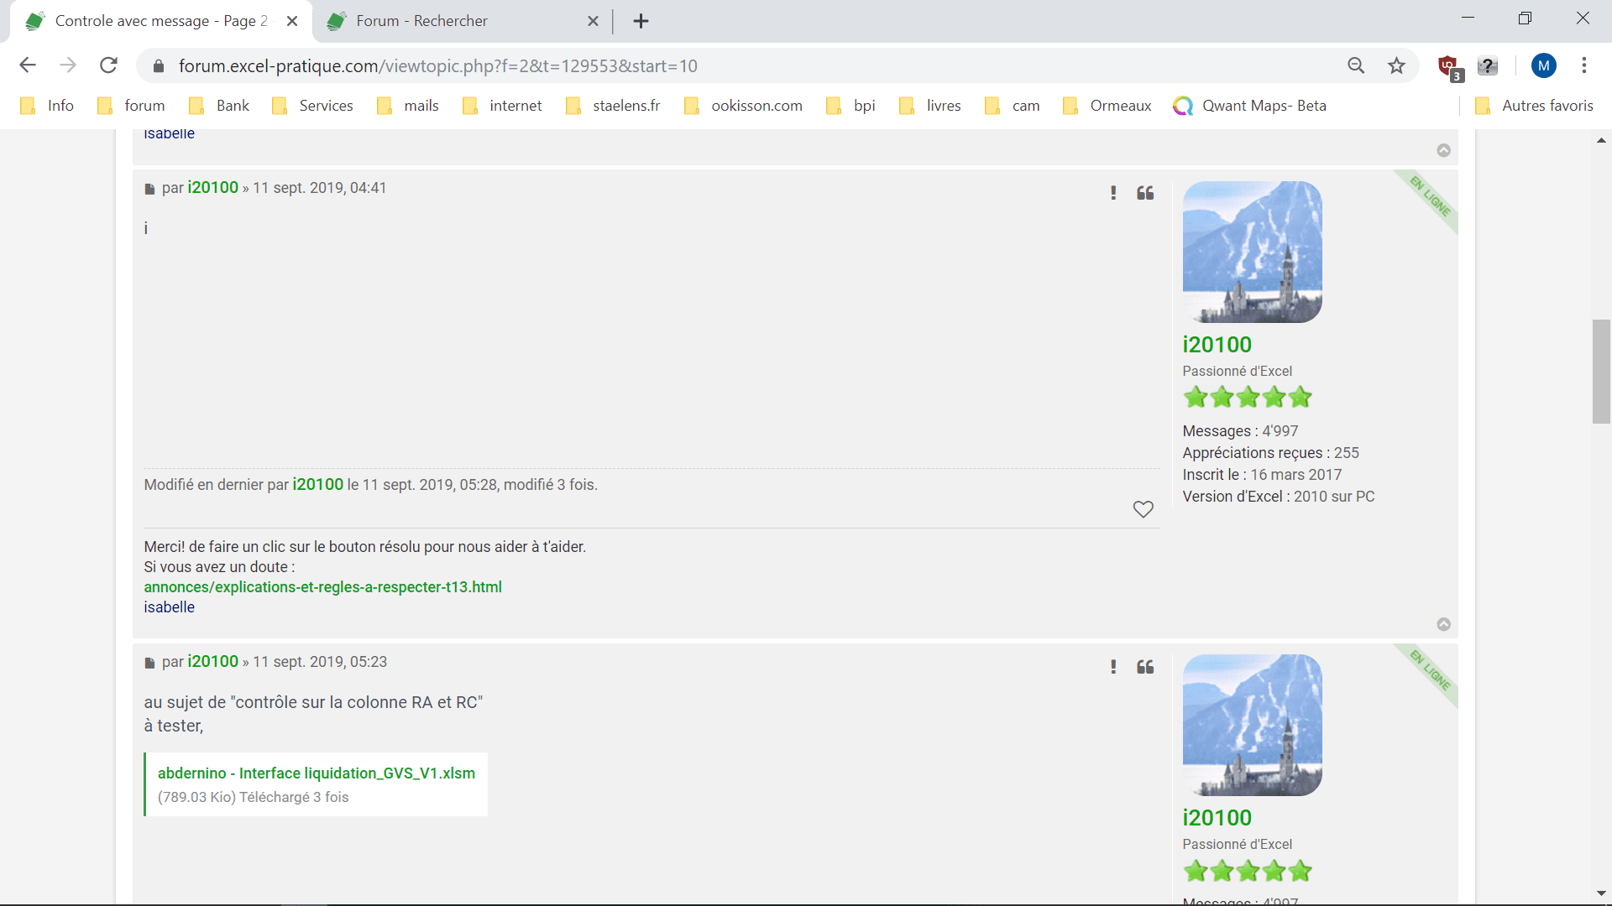
Task: Click i20100 mountain avatar in first post
Action: 1252,252
